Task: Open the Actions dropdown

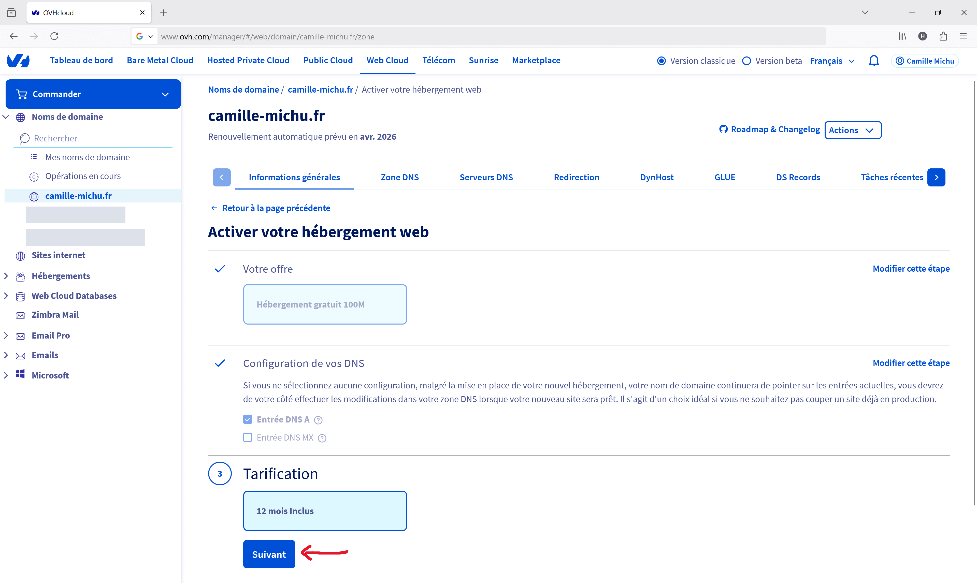Action: pos(853,130)
